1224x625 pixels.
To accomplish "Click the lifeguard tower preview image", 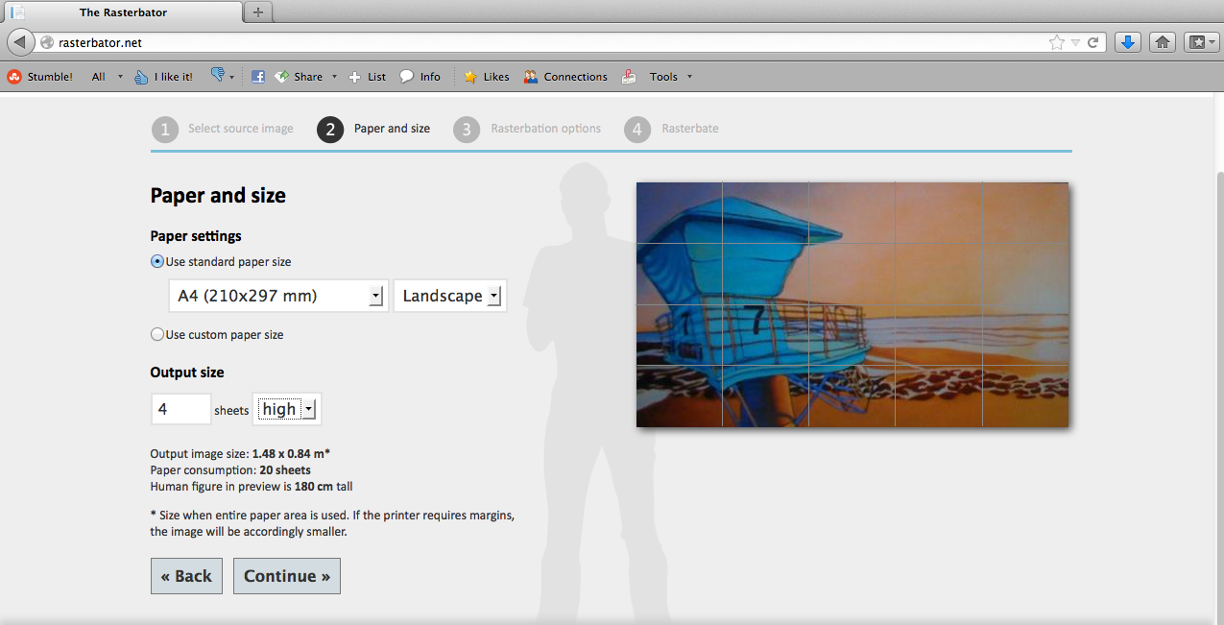I will 852,304.
